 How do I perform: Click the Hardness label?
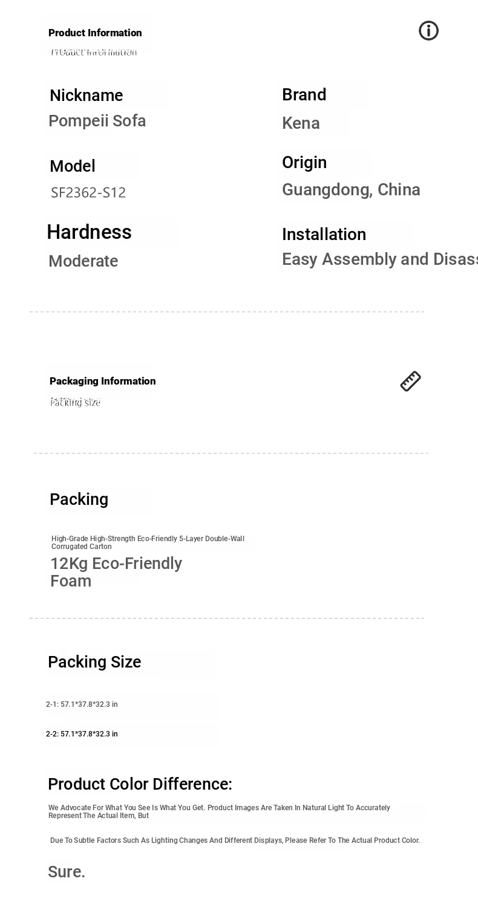[90, 232]
